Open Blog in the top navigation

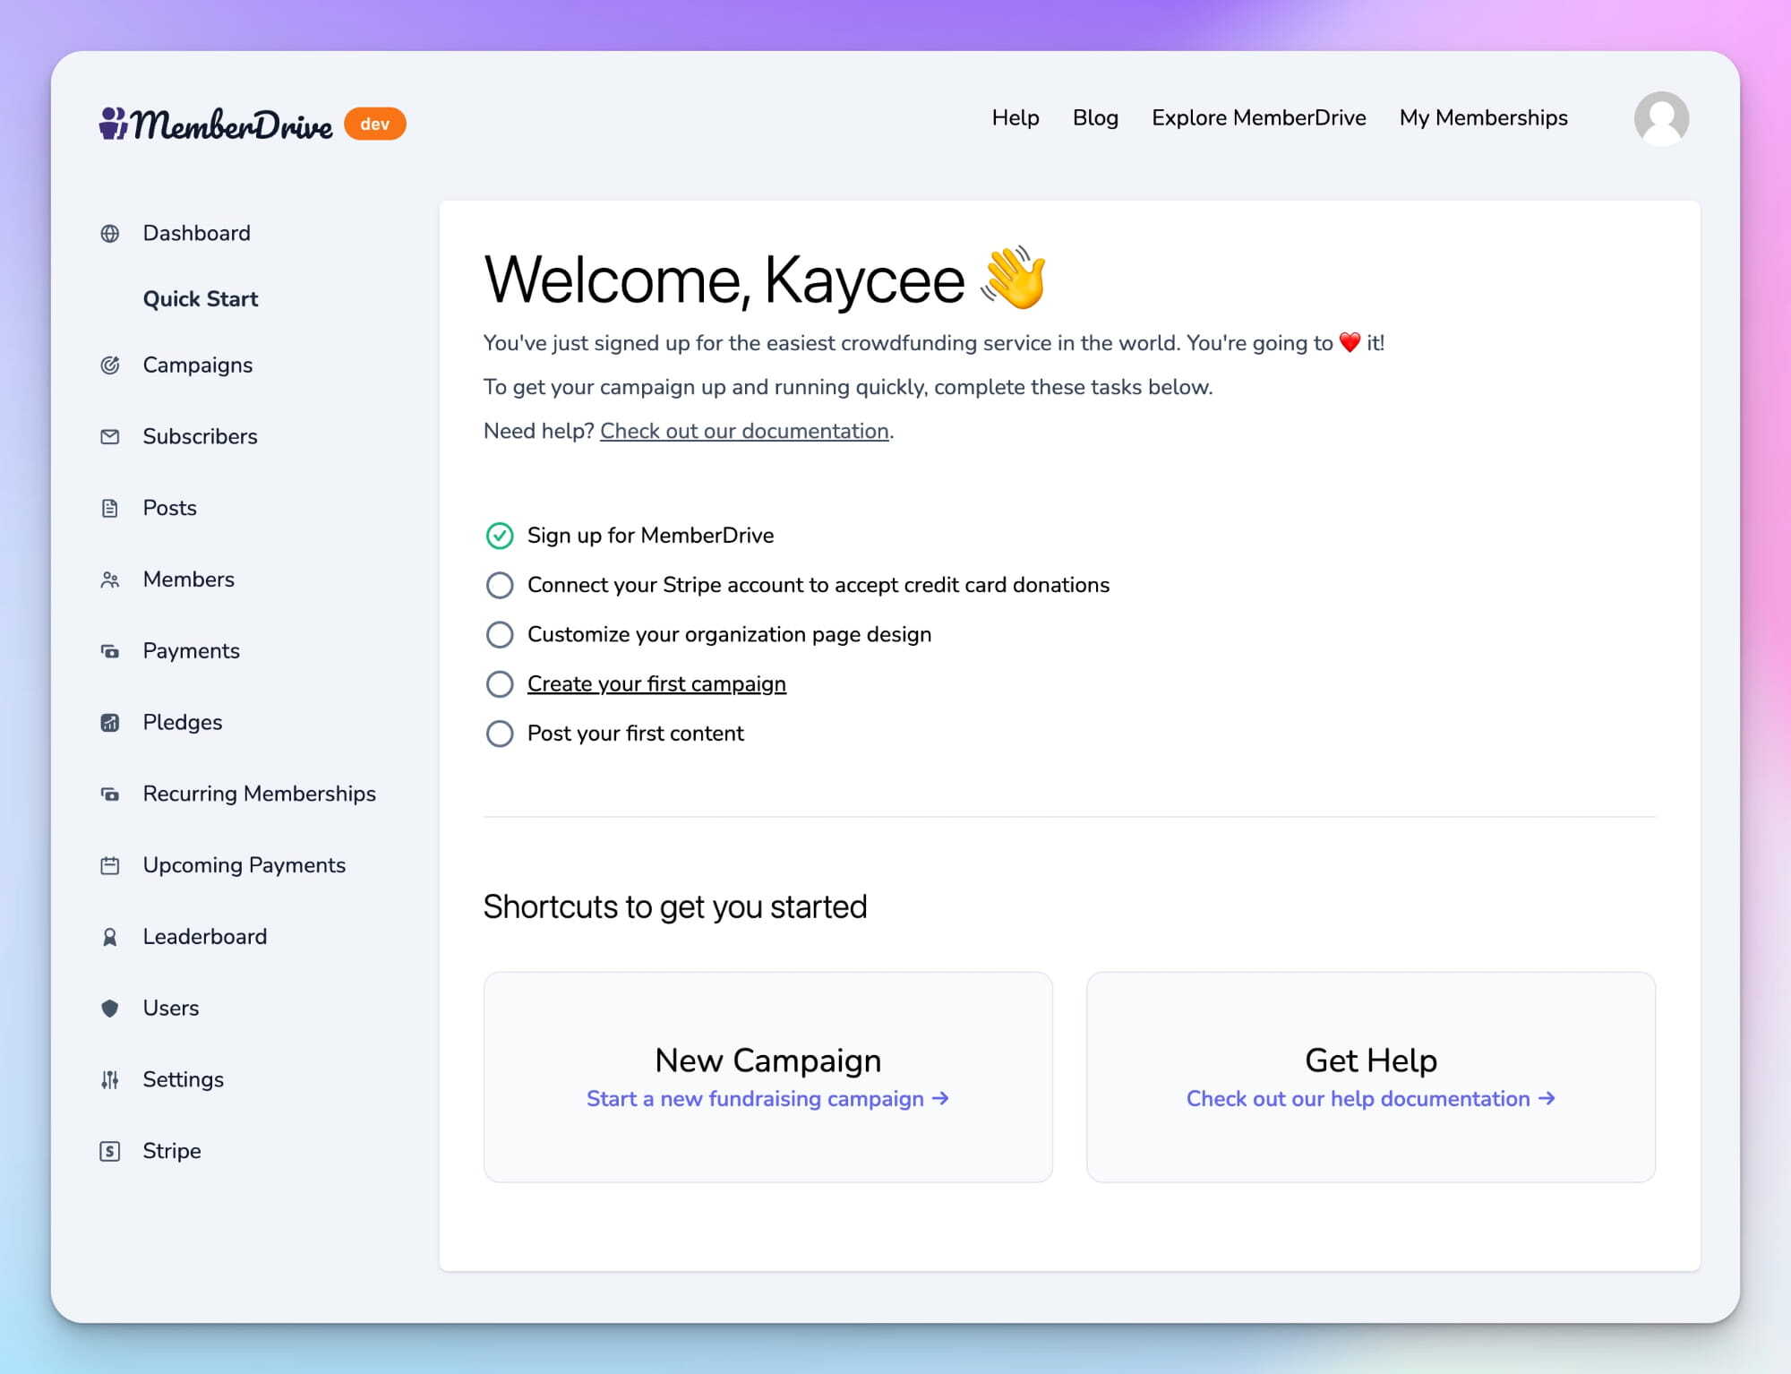1095,118
